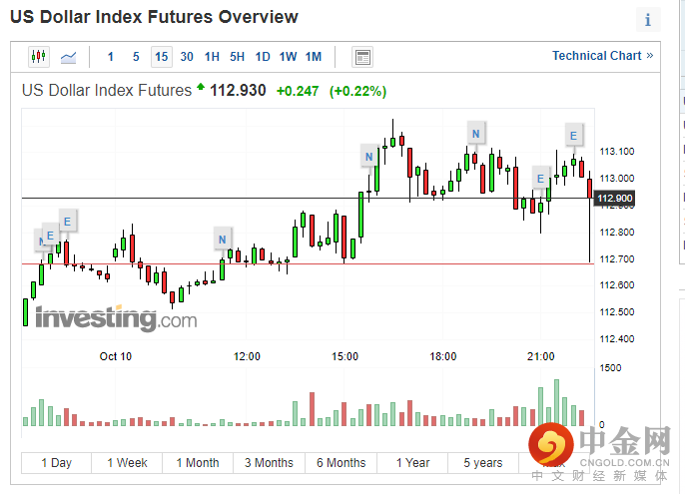Select the 15 minute interval
The width and height of the screenshot is (685, 494).
coord(161,57)
